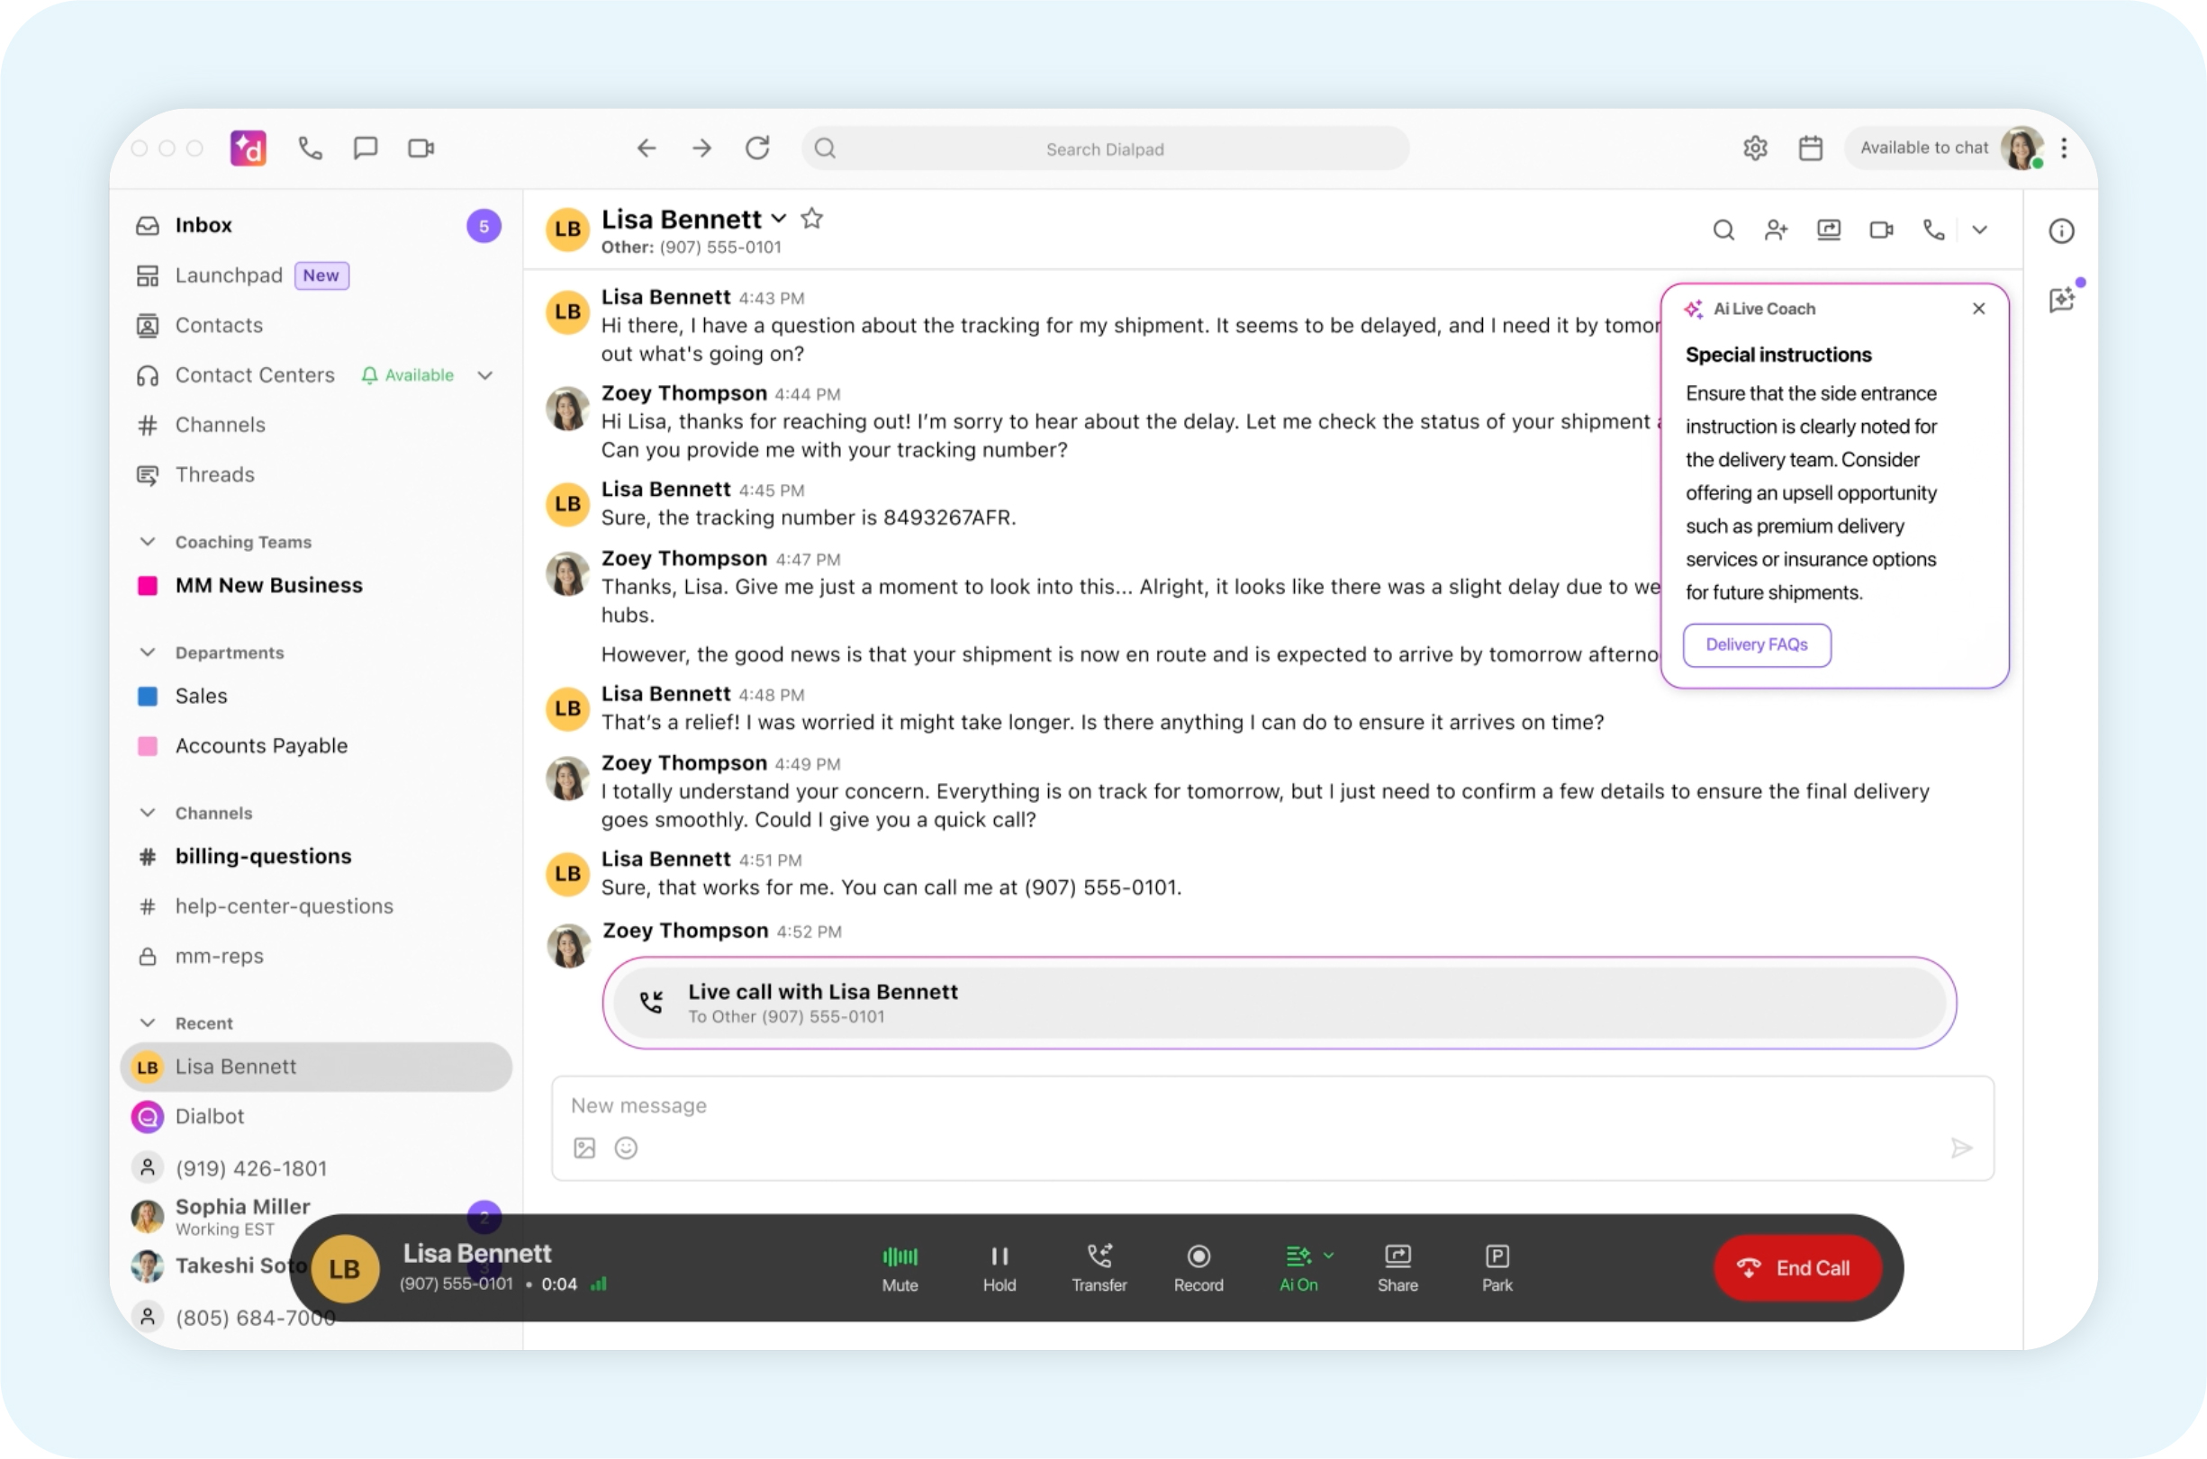2207x1459 pixels.
Task: Star Lisa Bennett as favorite
Action: pyautogui.click(x=811, y=218)
